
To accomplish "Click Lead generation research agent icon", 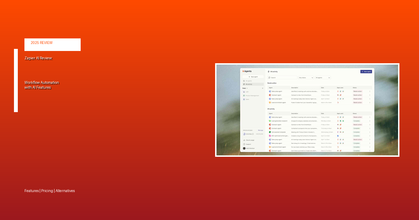I will (x=270, y=121).
